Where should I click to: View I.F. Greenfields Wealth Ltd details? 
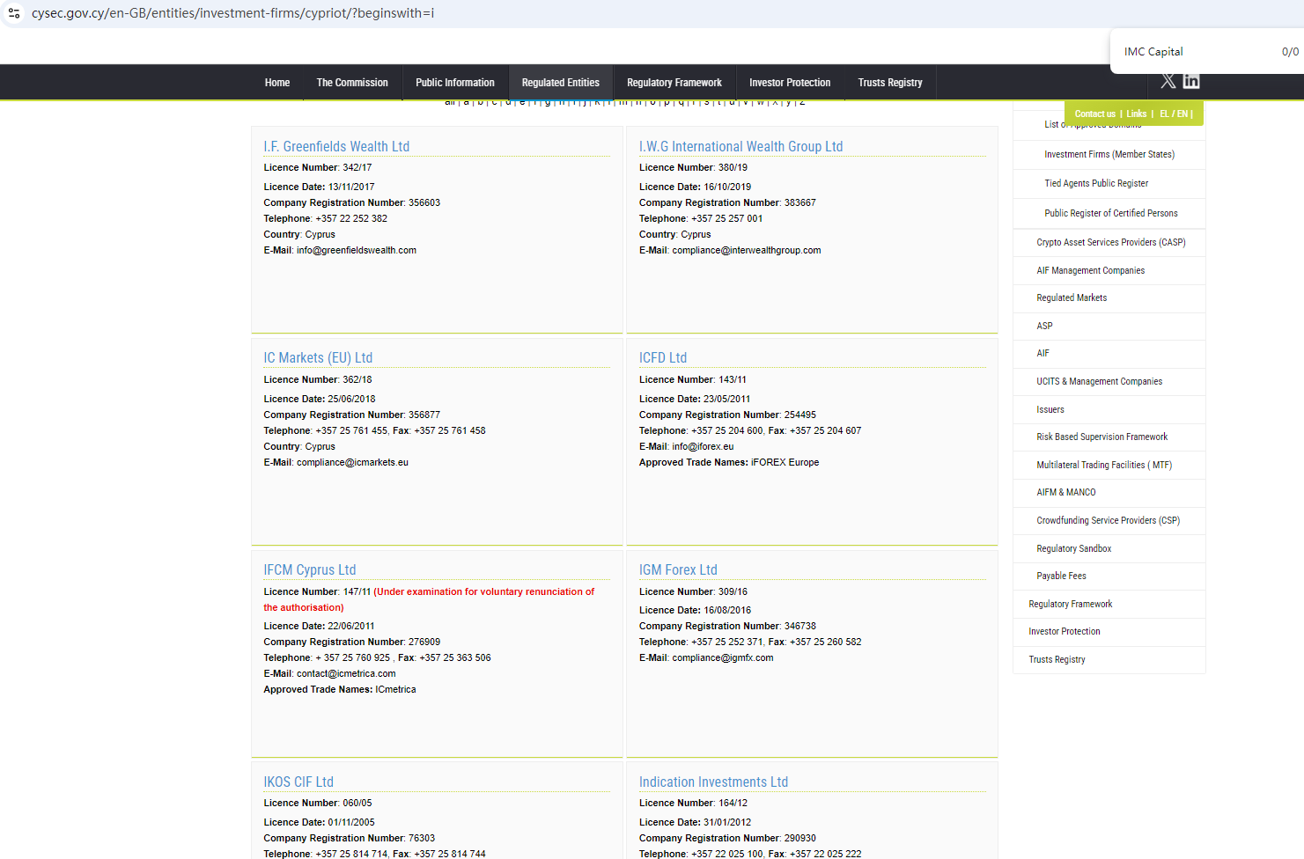point(336,147)
